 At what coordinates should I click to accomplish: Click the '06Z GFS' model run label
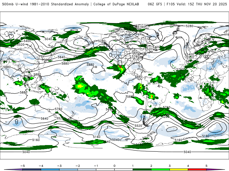[x=155, y=4]
